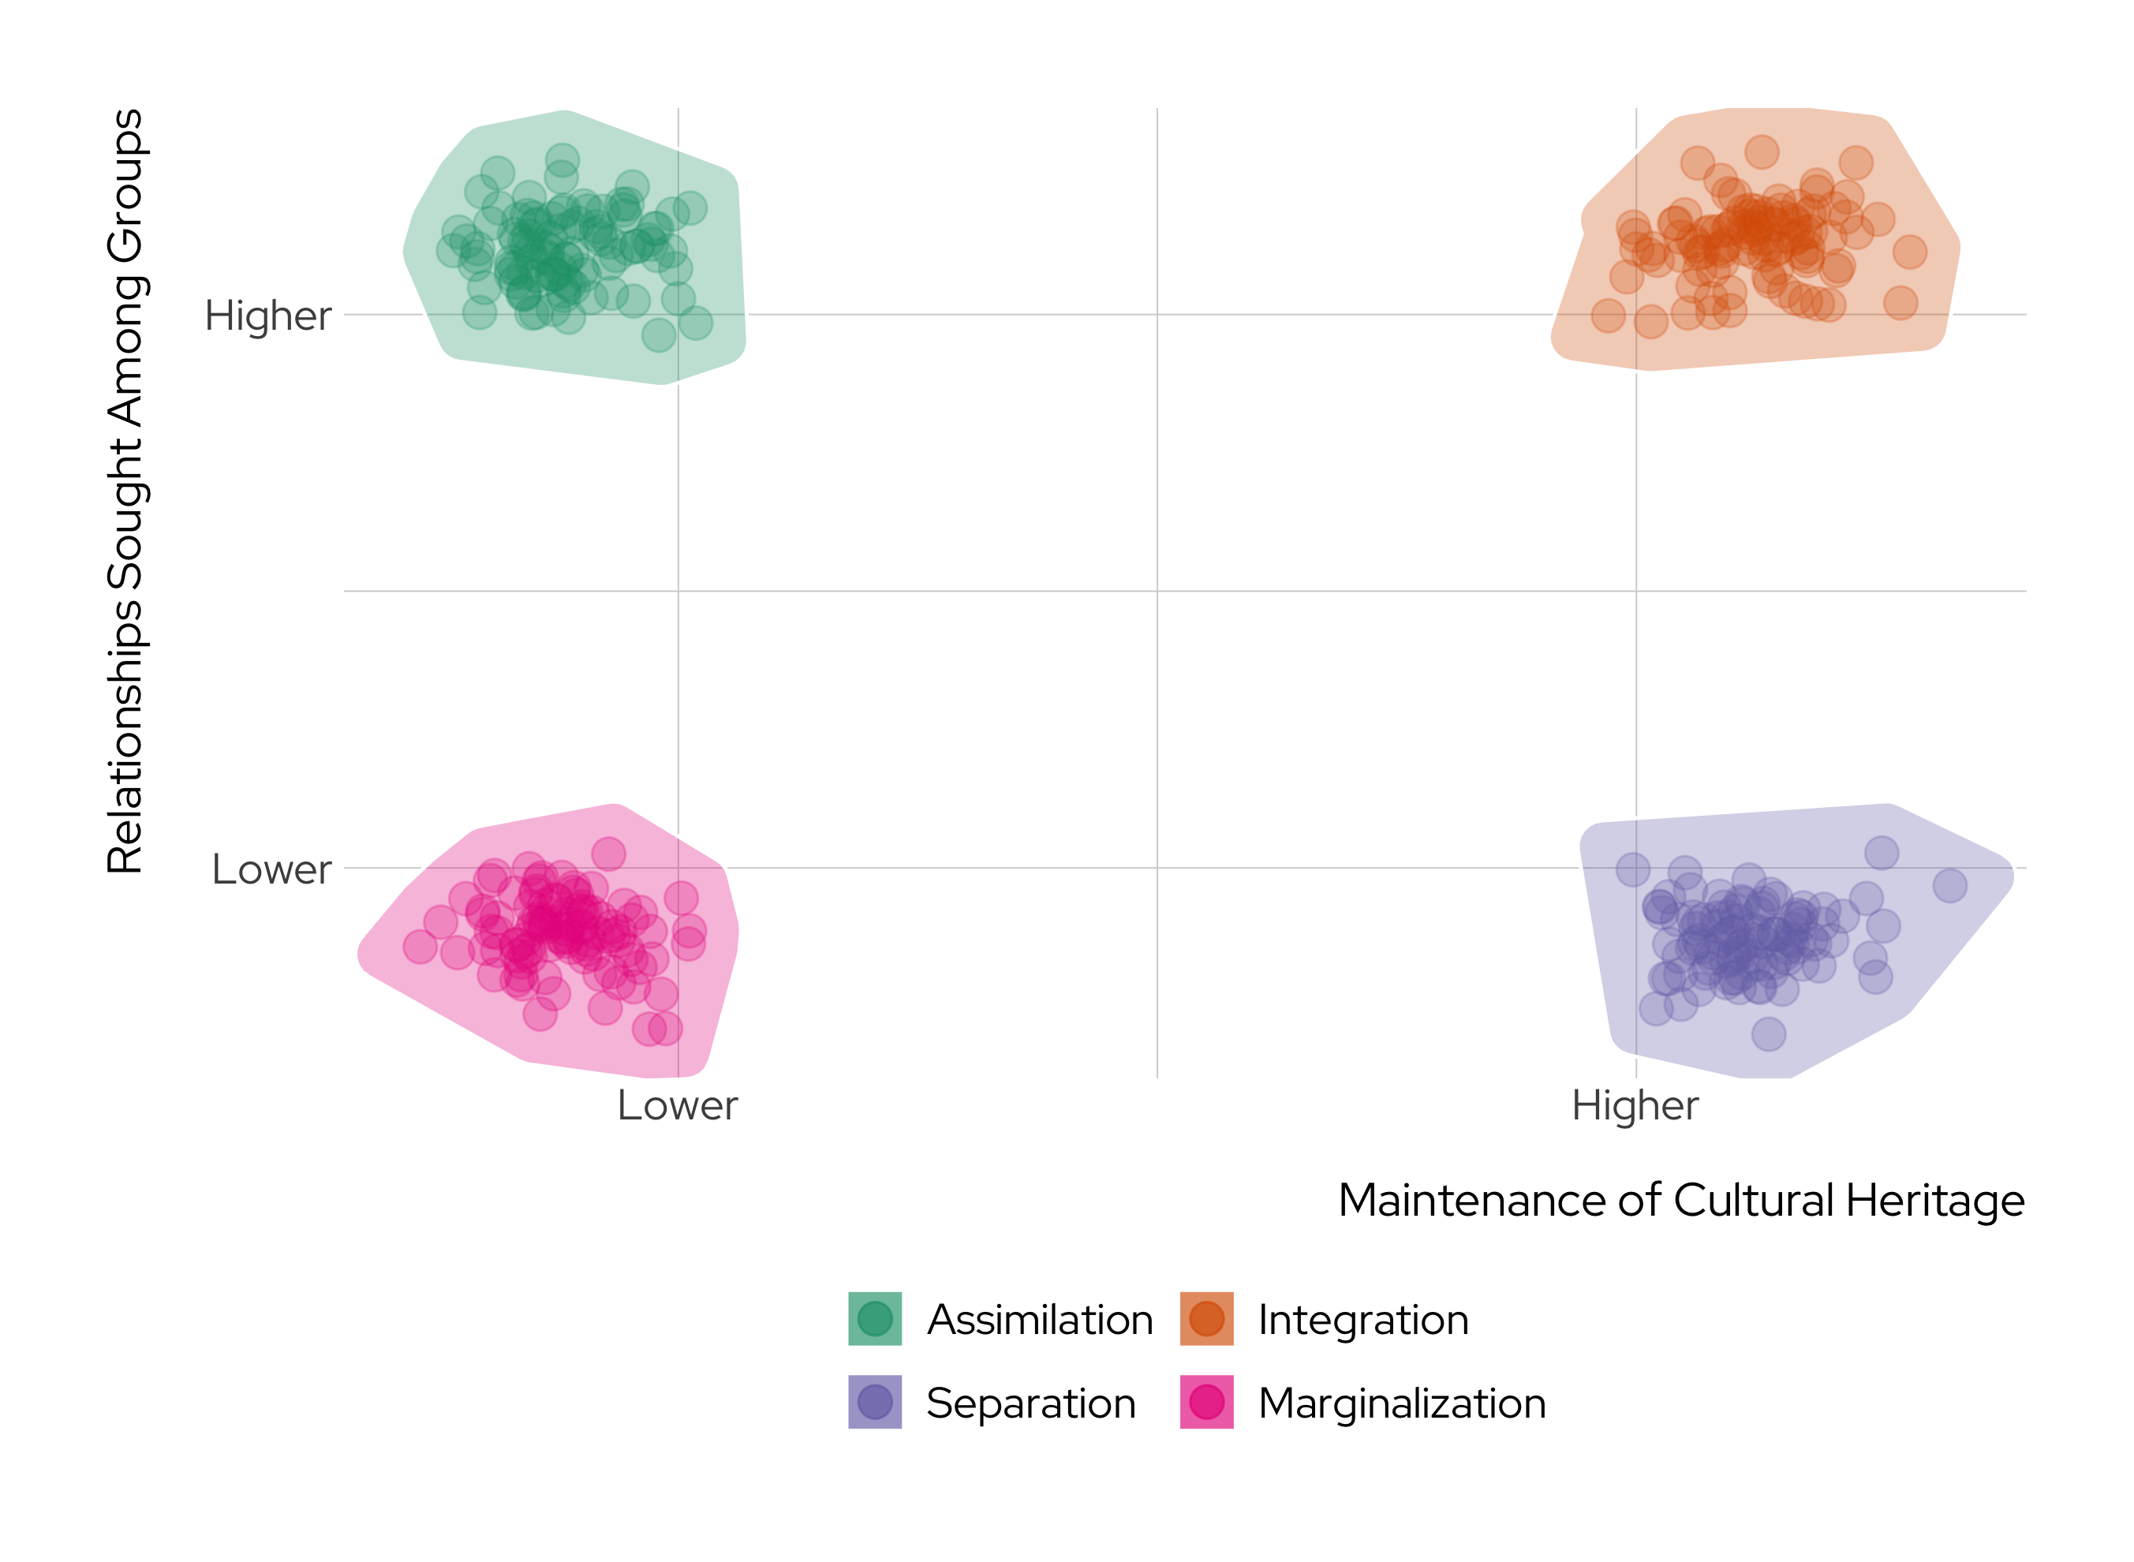
Task: Click the rightmost purple Separation data point
Action: pos(1949,886)
